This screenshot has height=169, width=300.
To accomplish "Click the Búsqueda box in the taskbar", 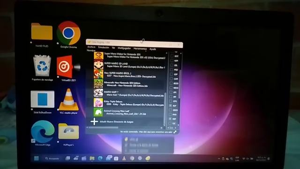I will 52,159.
